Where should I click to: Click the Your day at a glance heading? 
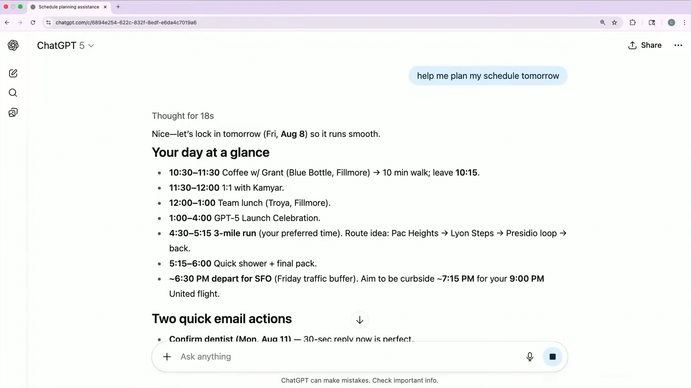coord(211,153)
